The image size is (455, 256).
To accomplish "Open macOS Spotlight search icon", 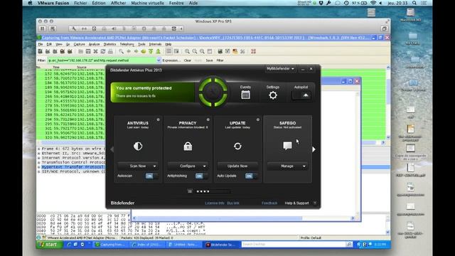I will point(414,3).
